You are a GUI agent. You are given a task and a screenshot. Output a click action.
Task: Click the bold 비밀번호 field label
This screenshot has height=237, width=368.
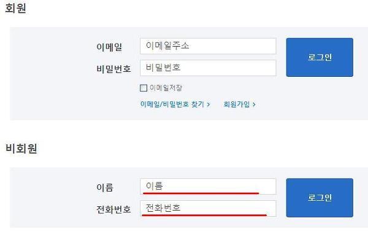coord(113,69)
